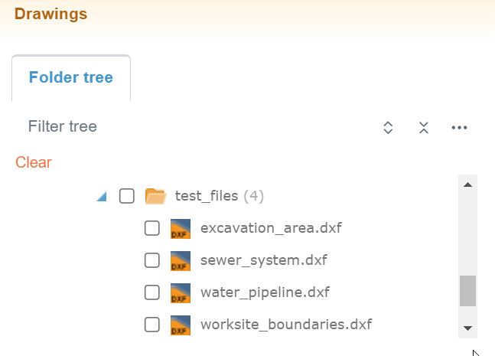Click the DXF icon for worksite_boundaries.dxf
Image resolution: width=495 pixels, height=356 pixels.
[181, 325]
